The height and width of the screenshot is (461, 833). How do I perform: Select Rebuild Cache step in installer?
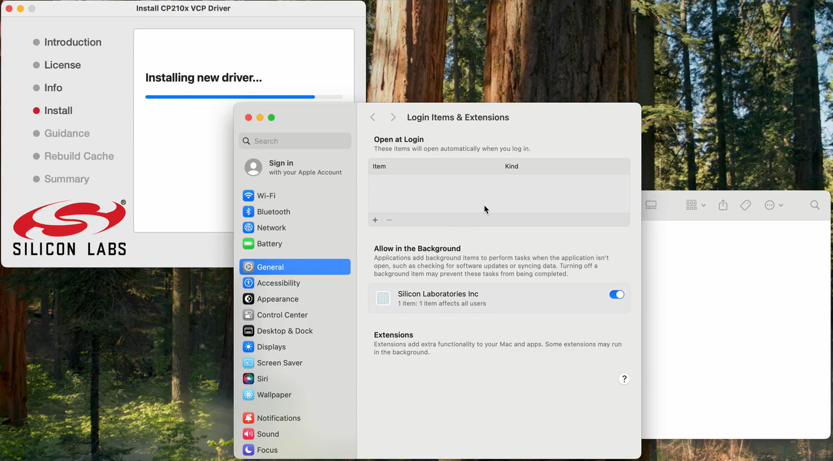[x=74, y=156]
